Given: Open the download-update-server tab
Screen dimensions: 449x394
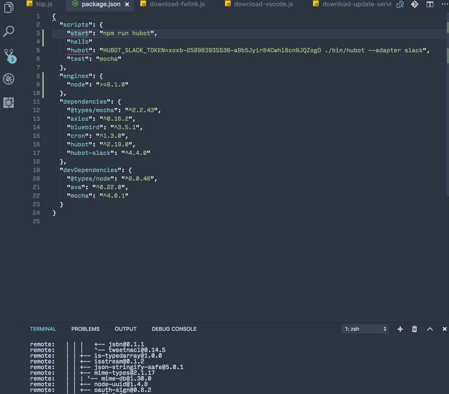Looking at the screenshot, I should 352,4.
